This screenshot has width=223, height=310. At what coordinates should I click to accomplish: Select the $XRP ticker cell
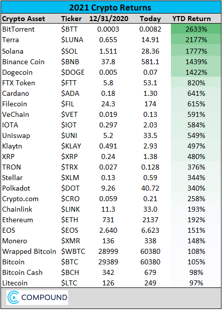tap(69, 157)
